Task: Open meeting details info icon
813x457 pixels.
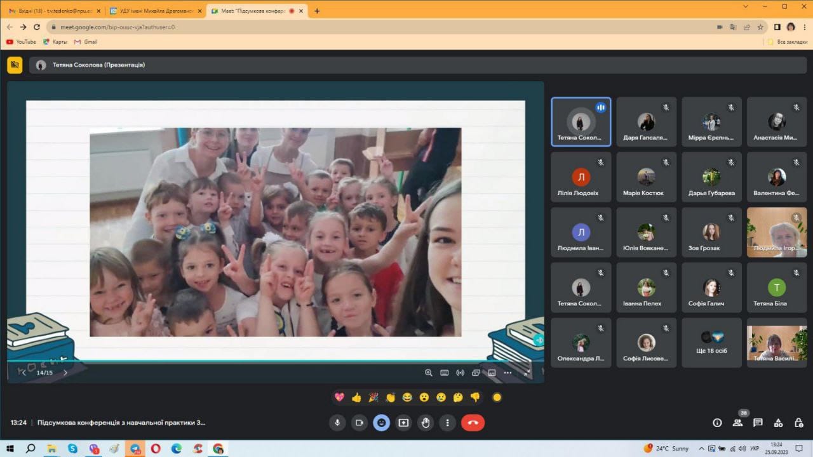Action: pyautogui.click(x=717, y=423)
